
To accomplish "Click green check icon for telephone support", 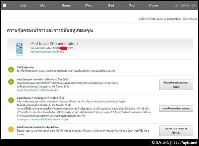I will pos(11,82).
